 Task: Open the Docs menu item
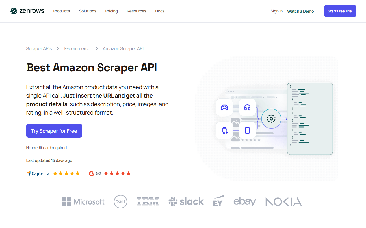tap(160, 11)
